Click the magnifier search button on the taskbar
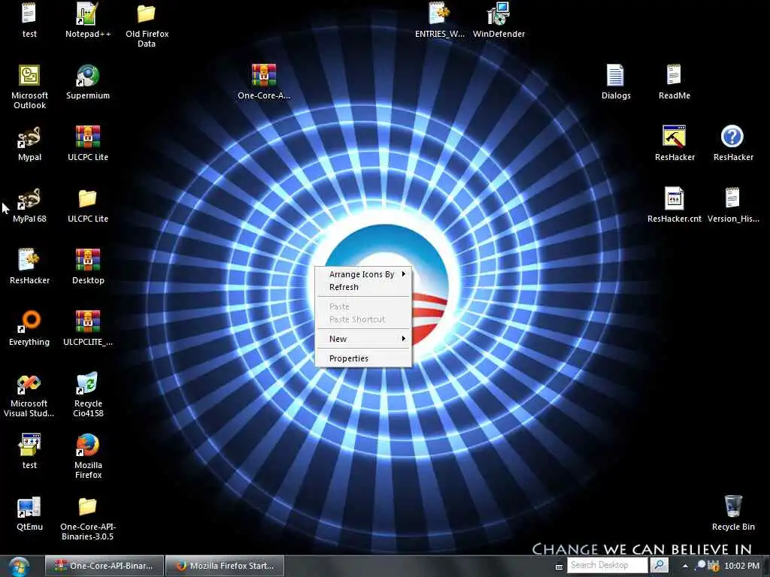This screenshot has width=770, height=577. [x=659, y=565]
